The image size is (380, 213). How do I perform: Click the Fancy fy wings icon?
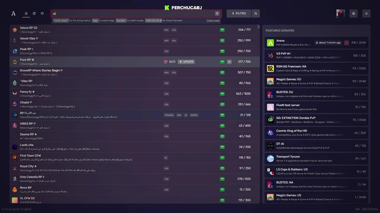point(15,94)
